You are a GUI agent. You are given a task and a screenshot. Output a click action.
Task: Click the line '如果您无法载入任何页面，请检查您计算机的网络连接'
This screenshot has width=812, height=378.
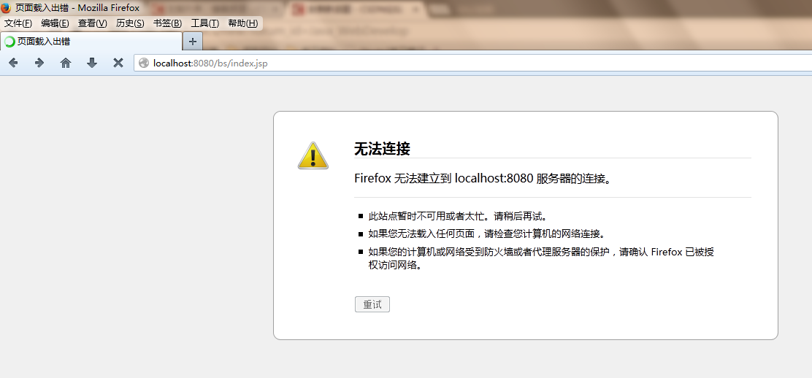487,234
